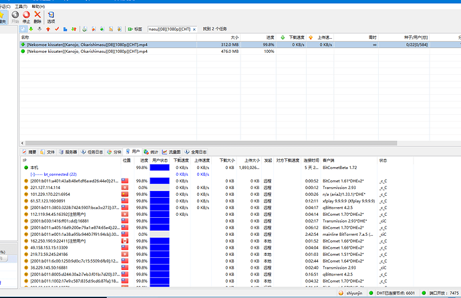Viewport: 461px width, 298px height.
Task: Select the 312.0 MB Nekomoe kissaten task row
Action: point(241,45)
